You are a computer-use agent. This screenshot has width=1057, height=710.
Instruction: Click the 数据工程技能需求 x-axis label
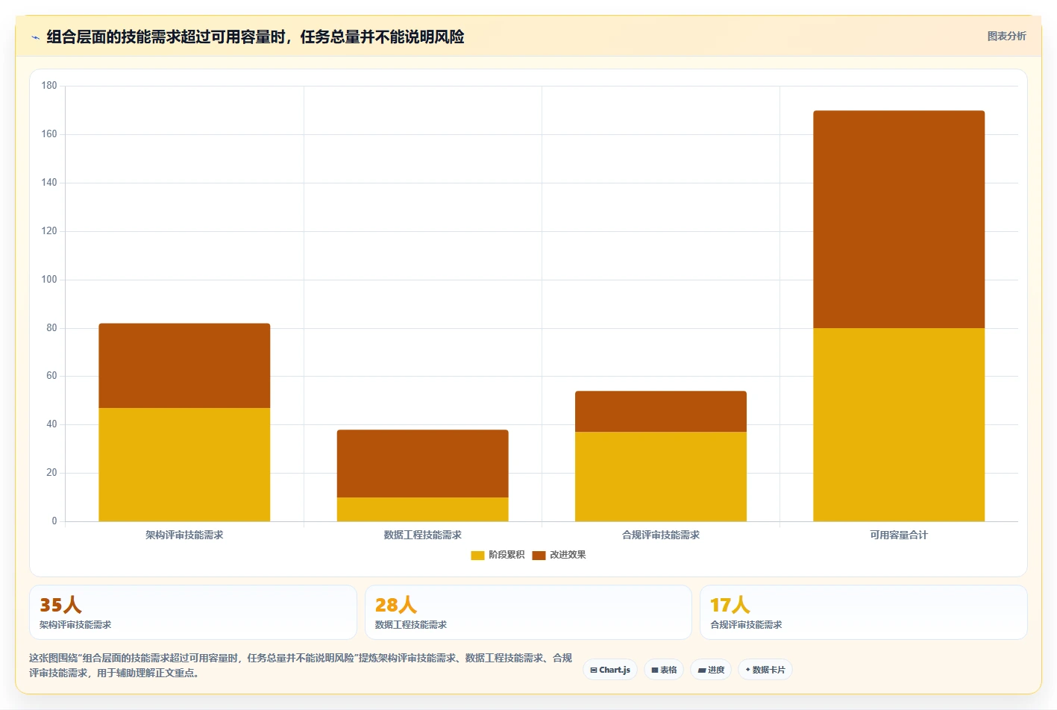(x=422, y=535)
